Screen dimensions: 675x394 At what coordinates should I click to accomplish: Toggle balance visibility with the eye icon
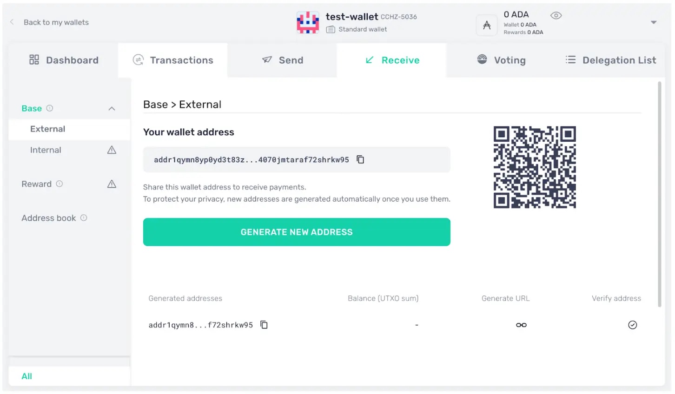coord(556,15)
